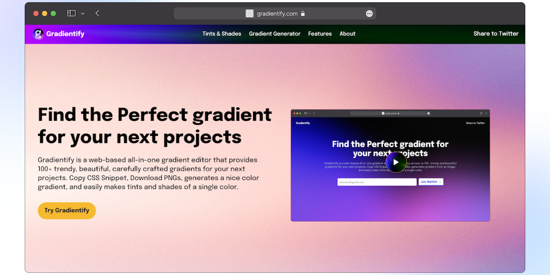Image resolution: width=550 pixels, height=275 pixels.
Task: Click Share to Twitter link
Action: [496, 34]
